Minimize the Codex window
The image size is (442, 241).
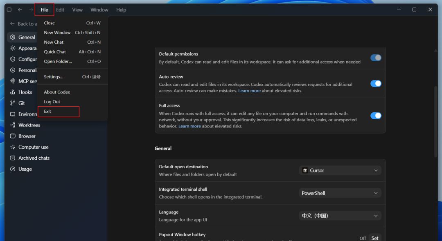tap(399, 9)
